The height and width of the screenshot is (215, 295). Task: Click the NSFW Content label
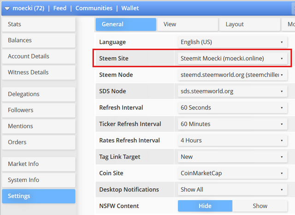[119, 206]
